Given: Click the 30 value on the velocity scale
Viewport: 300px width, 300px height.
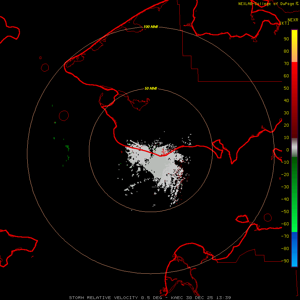Looking at the screenshot, I should 286,113.
